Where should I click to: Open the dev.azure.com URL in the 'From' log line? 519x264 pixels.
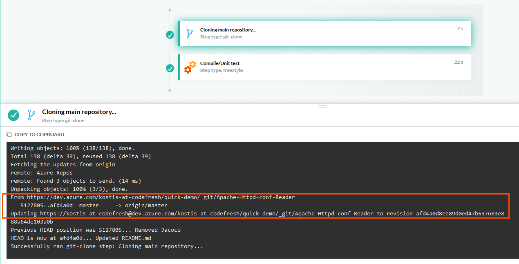click(x=161, y=197)
